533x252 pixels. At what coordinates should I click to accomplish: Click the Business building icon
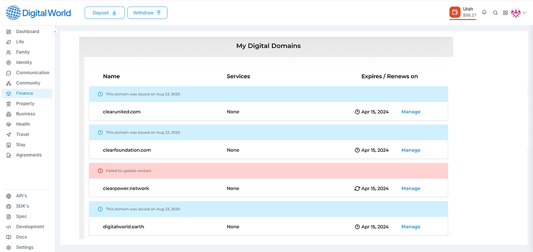(x=9, y=114)
